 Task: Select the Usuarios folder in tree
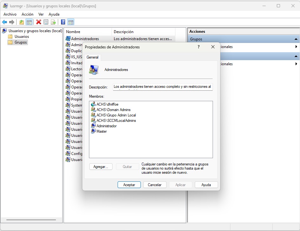[x=22, y=37]
